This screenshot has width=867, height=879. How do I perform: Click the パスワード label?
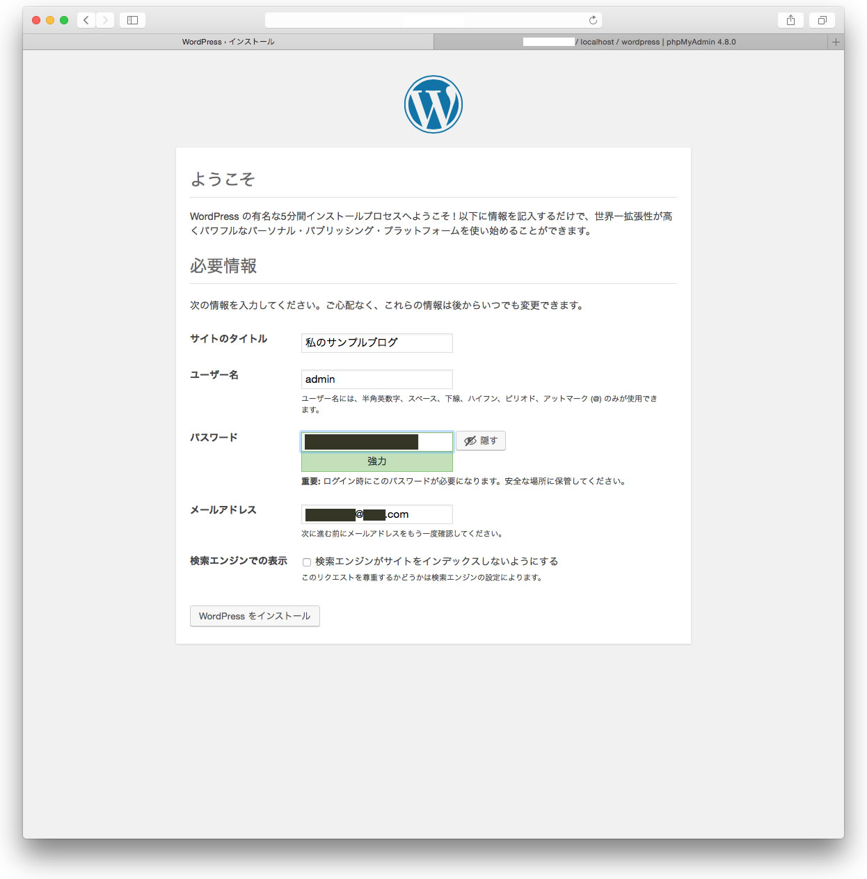[214, 438]
